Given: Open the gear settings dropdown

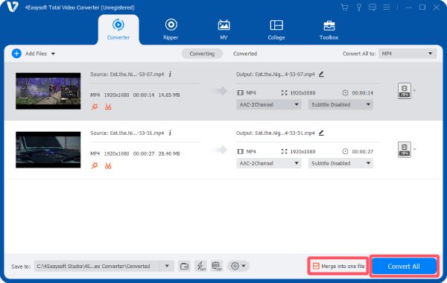Looking at the screenshot, I should tap(238, 266).
